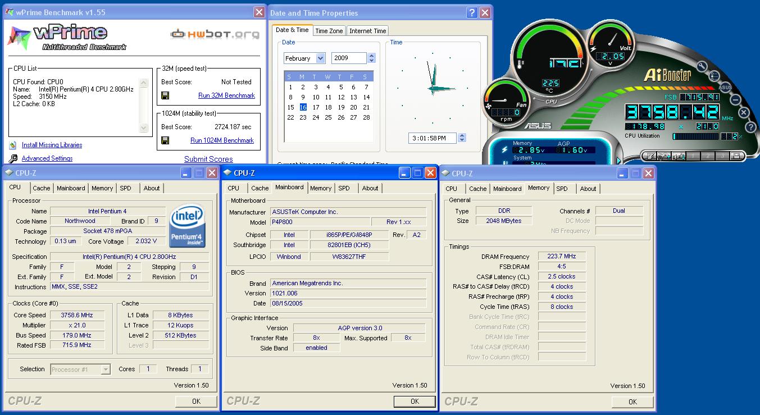
Task: Click the CPU List scroll up arrow
Action: [144, 83]
